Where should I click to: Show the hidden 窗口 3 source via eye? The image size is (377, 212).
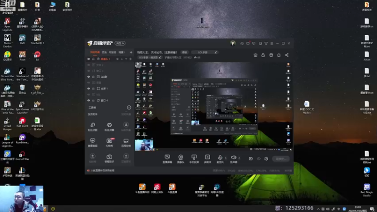pos(89,71)
